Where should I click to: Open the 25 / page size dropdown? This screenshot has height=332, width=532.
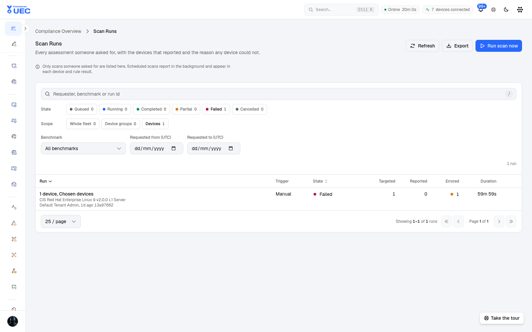click(x=61, y=221)
